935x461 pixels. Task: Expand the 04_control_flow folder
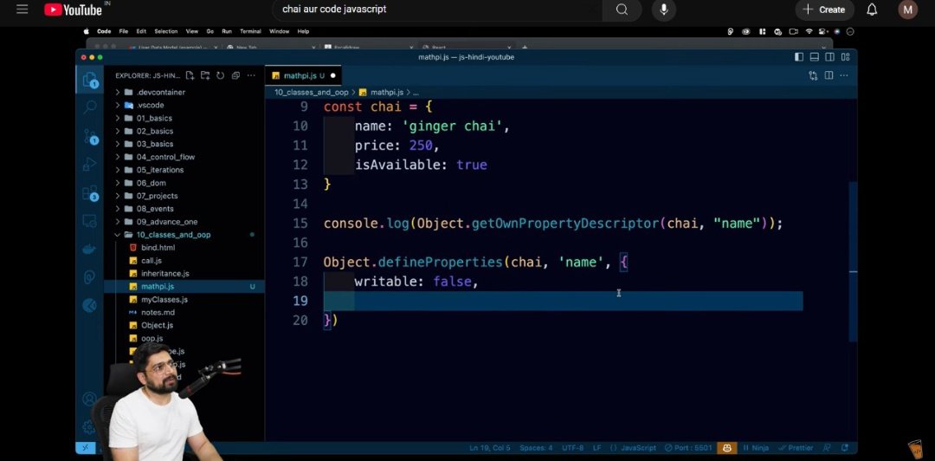(184, 157)
